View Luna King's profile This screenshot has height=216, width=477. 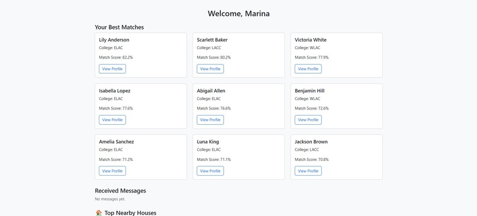click(210, 171)
